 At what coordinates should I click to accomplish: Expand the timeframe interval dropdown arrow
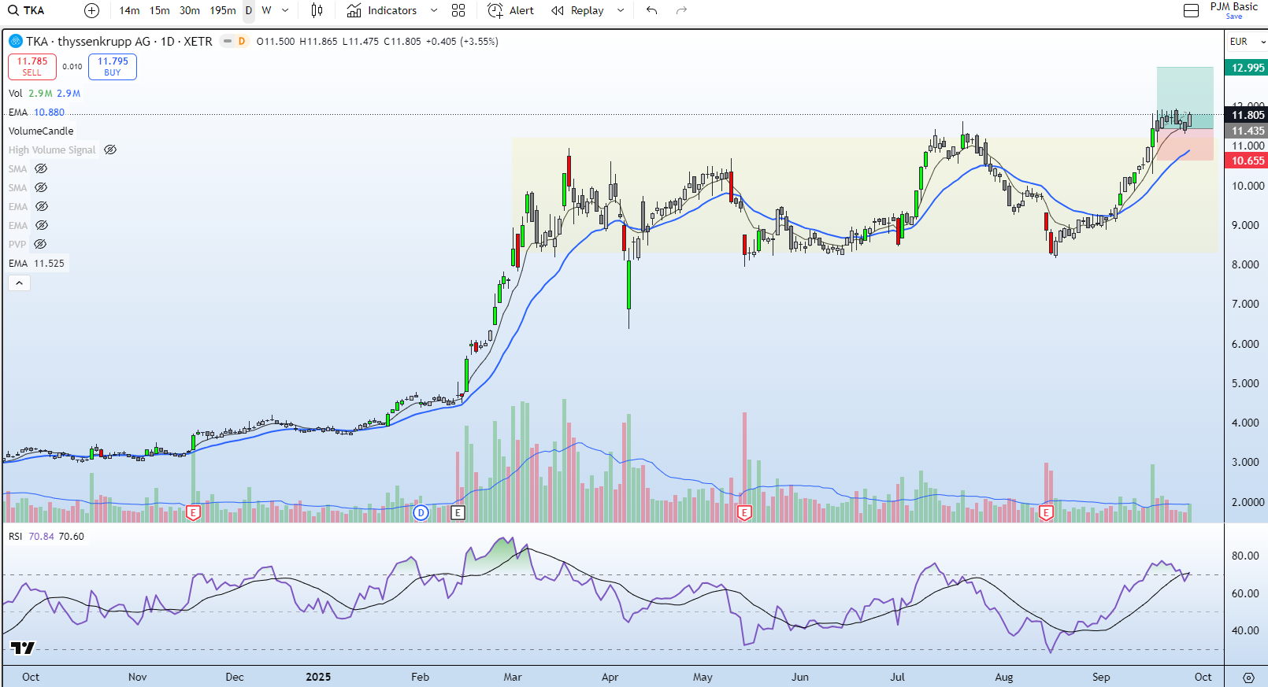point(285,10)
